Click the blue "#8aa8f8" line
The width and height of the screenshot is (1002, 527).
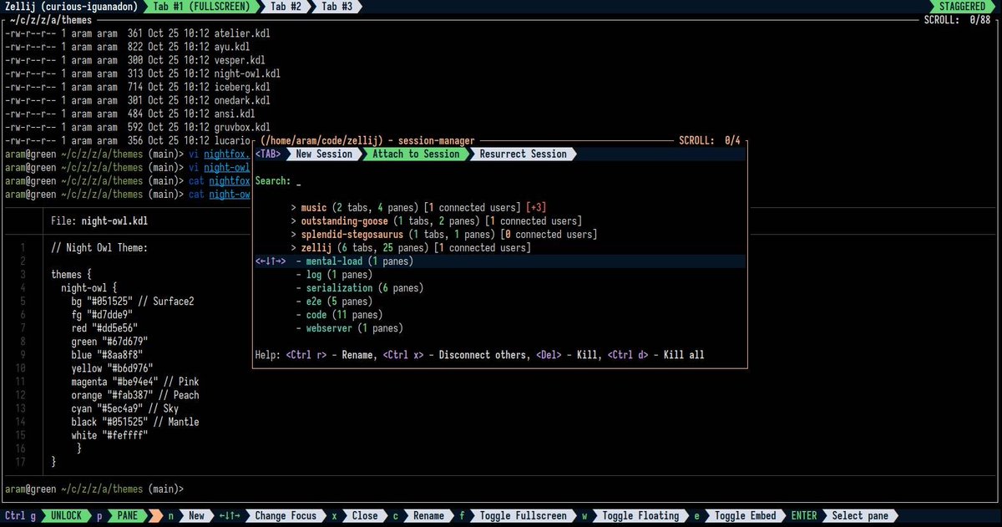(x=107, y=355)
